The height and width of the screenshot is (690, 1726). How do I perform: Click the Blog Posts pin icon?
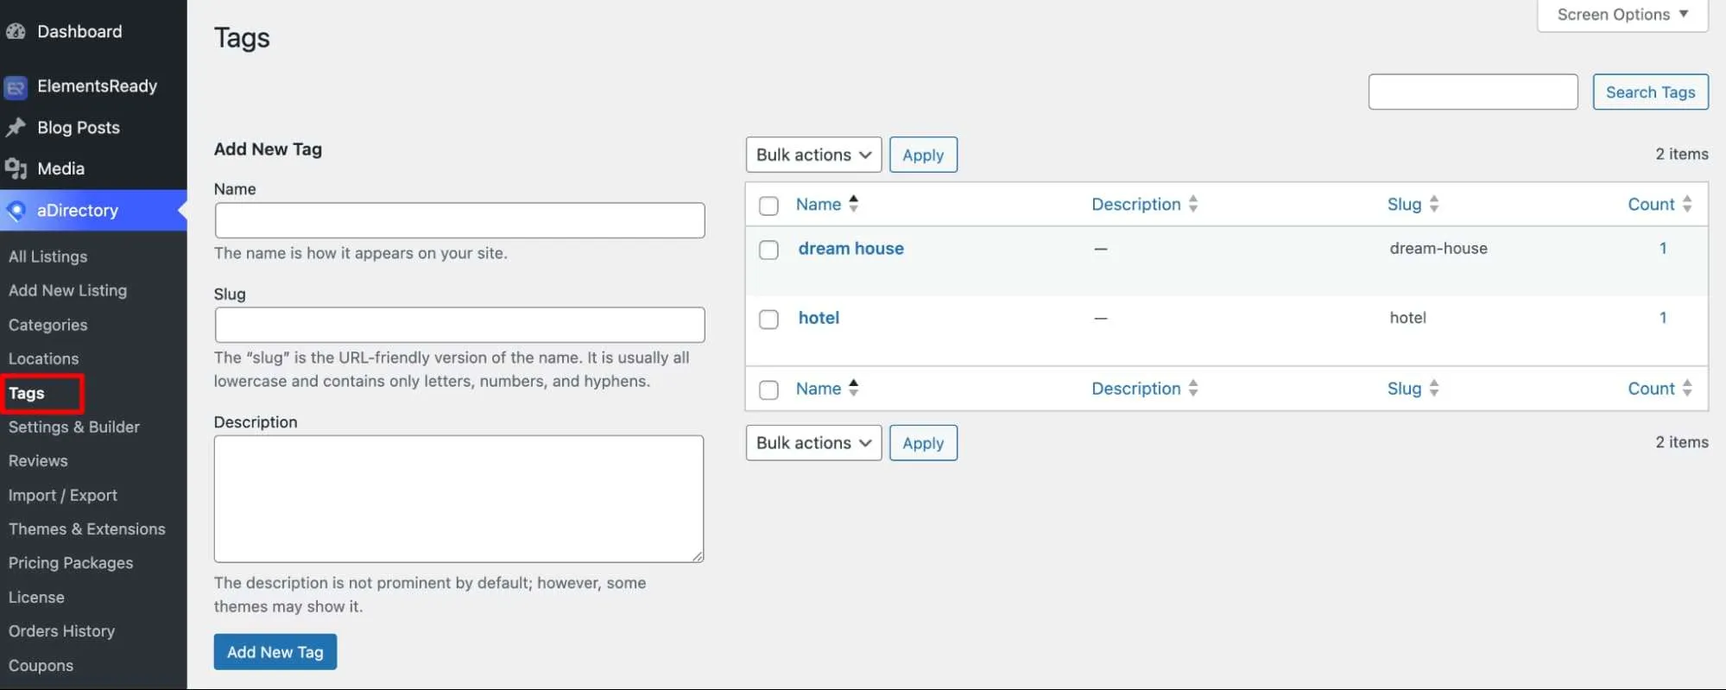click(x=16, y=128)
